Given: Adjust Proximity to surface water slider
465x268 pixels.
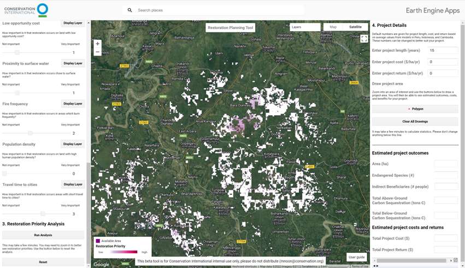Looking at the screenshot, I should pos(17,93).
